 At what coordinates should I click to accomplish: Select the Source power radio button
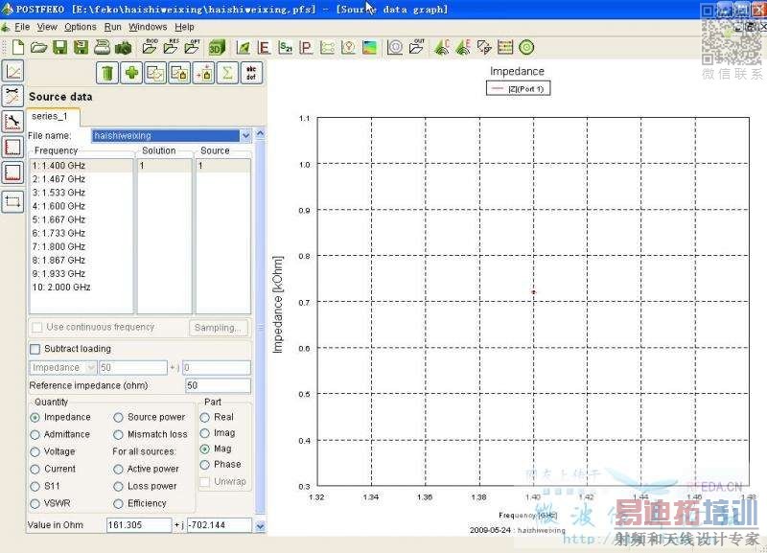click(x=118, y=418)
